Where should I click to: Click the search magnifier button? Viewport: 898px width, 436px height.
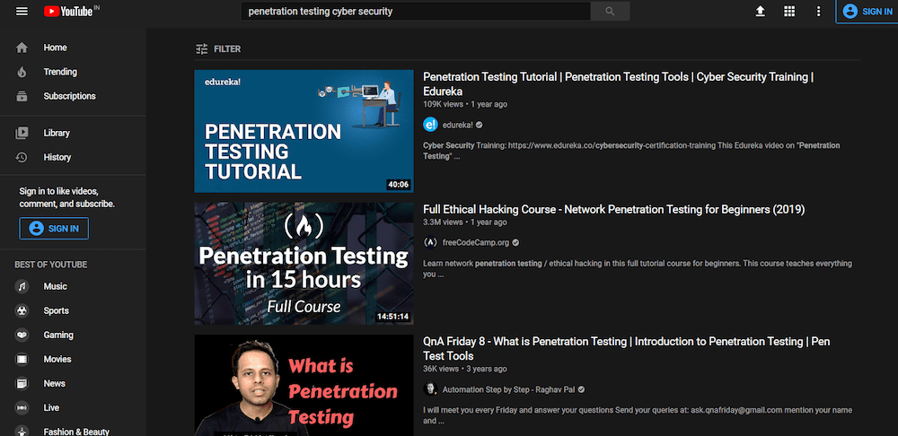[610, 12]
